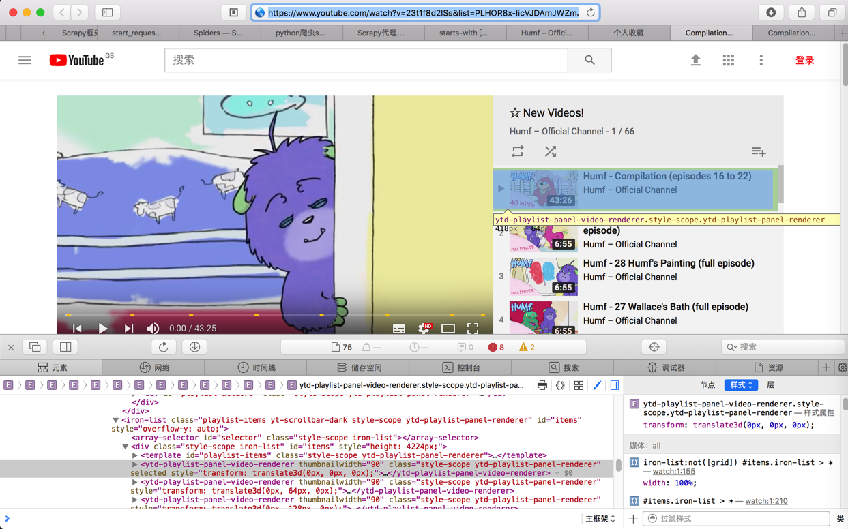The height and width of the screenshot is (529, 848).
Task: Select the 层 layers sidebar tab
Action: [x=770, y=385]
